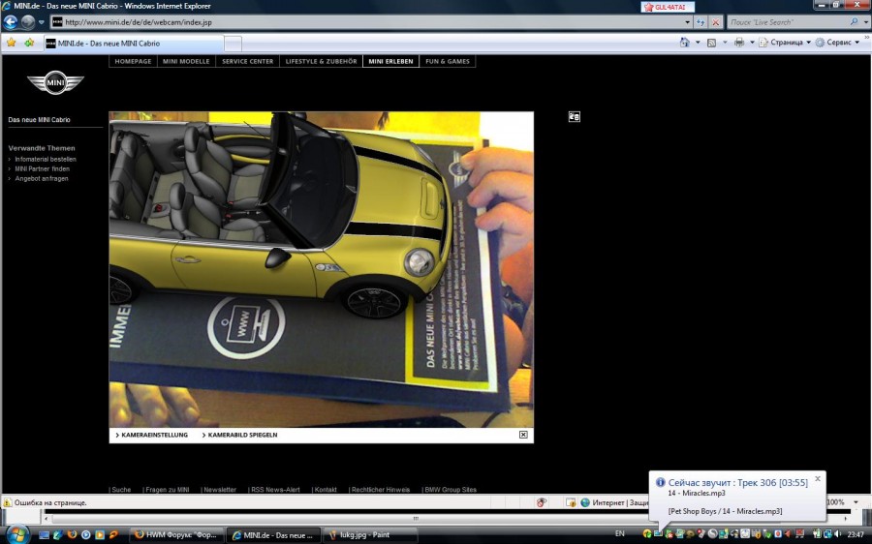
Task: Click the Angebot anfragen link
Action: pyautogui.click(x=42, y=179)
